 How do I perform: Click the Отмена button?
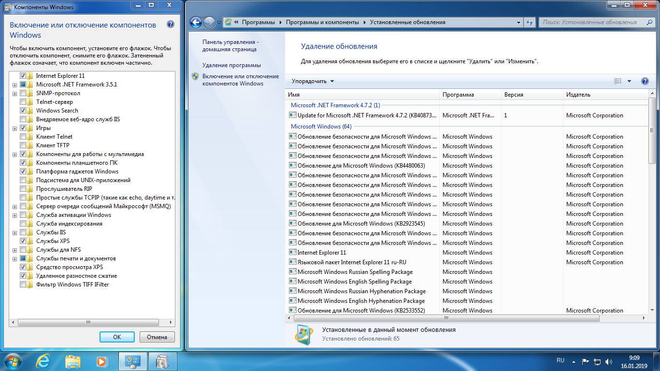point(157,337)
